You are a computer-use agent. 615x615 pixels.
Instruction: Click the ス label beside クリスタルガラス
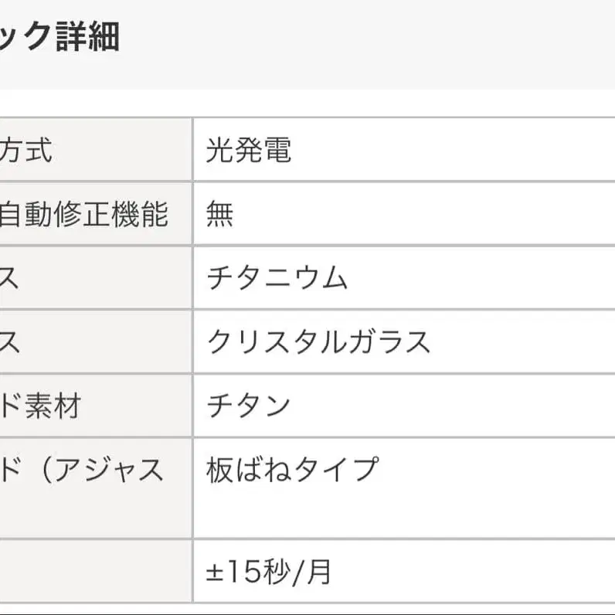click(9, 341)
